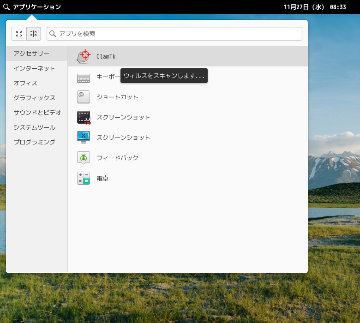The height and width of the screenshot is (323, 360).
Task: Click into the アプリを検索 search field
Action: [x=178, y=34]
